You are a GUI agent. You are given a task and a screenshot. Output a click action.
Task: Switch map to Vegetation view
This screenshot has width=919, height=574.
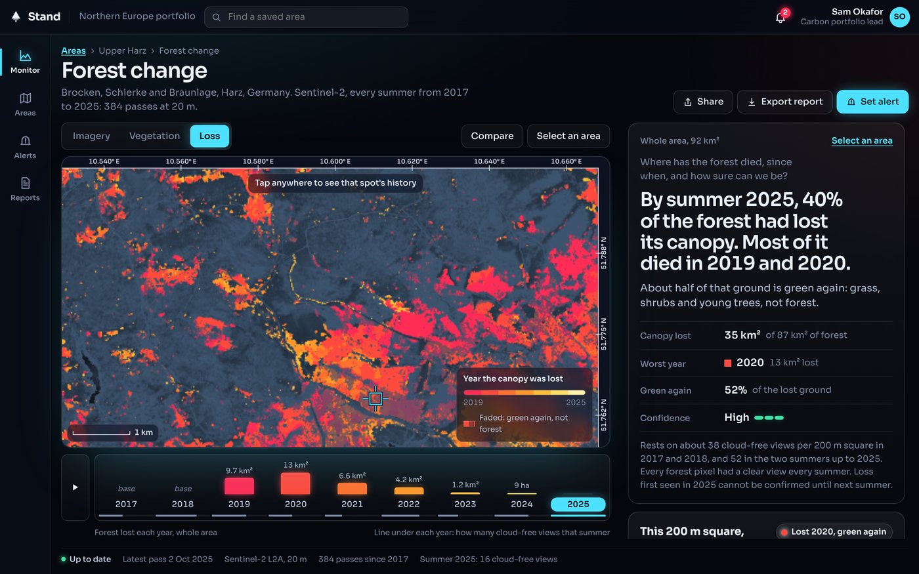(154, 136)
